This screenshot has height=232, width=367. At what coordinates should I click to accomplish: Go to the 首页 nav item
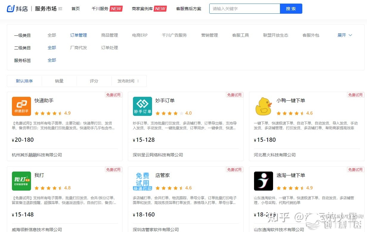coord(76,9)
